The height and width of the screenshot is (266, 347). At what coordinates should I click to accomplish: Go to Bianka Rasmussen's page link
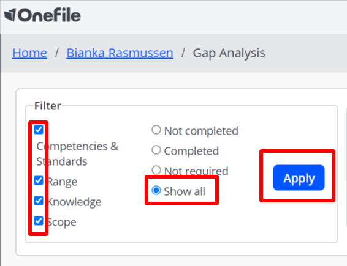coord(120,53)
